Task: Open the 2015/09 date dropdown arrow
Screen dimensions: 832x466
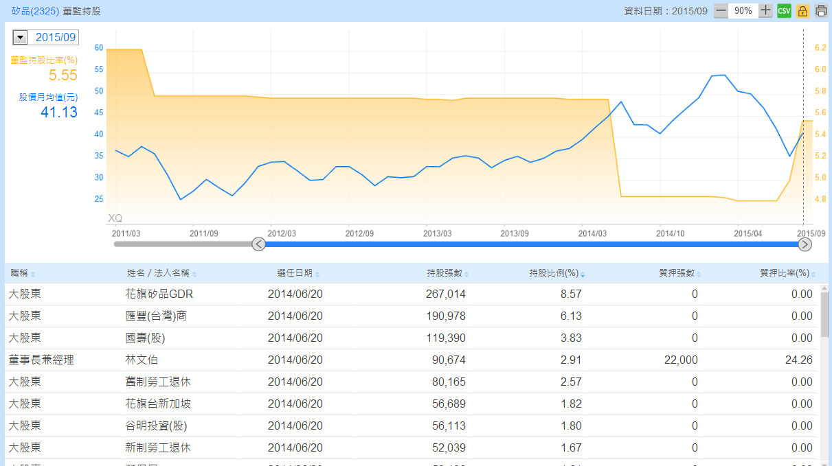Action: click(20, 38)
